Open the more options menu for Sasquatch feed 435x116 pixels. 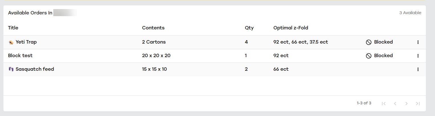pos(418,69)
